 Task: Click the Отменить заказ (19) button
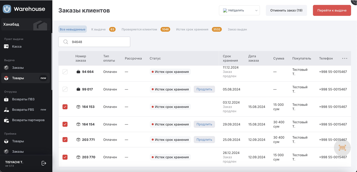click(286, 11)
